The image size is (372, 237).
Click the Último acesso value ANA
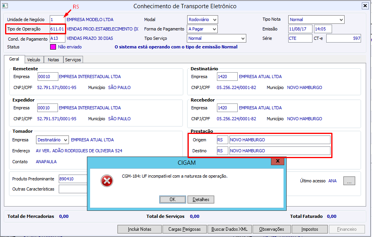(332, 181)
